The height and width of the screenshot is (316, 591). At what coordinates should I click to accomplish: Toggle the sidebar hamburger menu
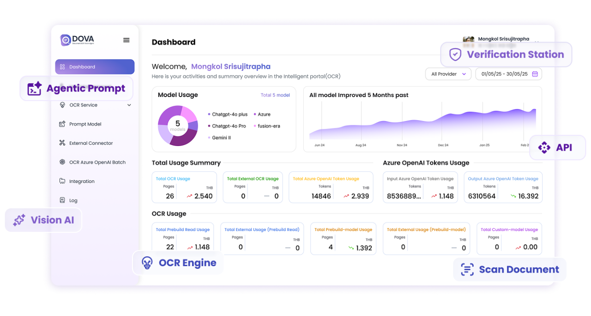point(126,40)
